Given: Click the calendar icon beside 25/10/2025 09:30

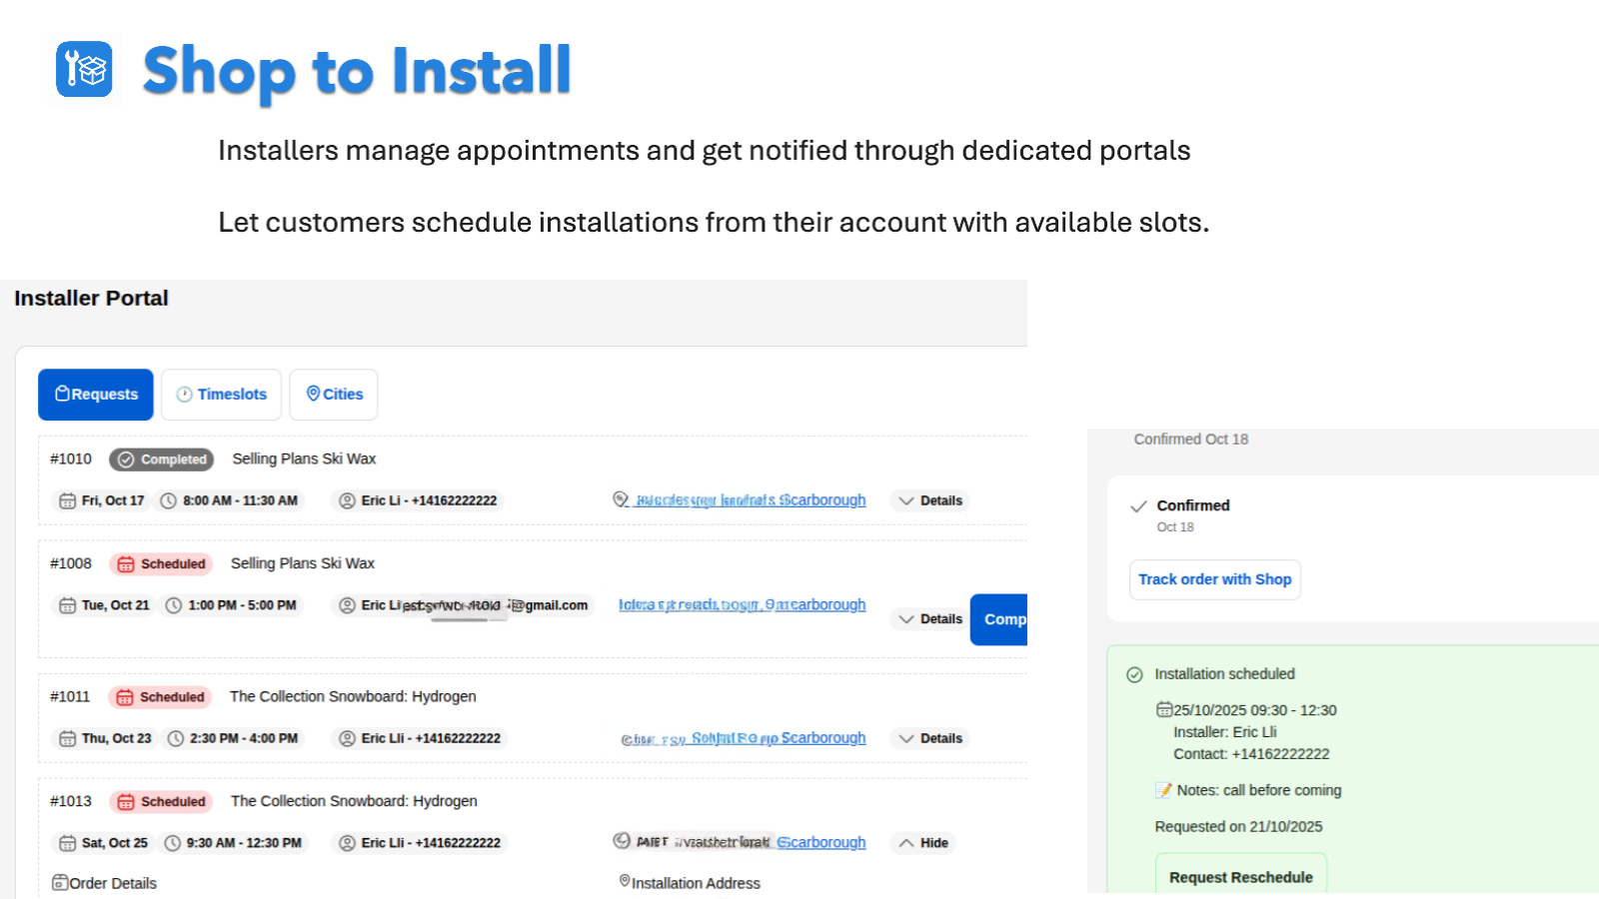Looking at the screenshot, I should 1164,709.
